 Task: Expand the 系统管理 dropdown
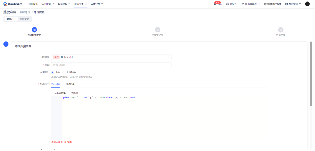pos(300,4)
